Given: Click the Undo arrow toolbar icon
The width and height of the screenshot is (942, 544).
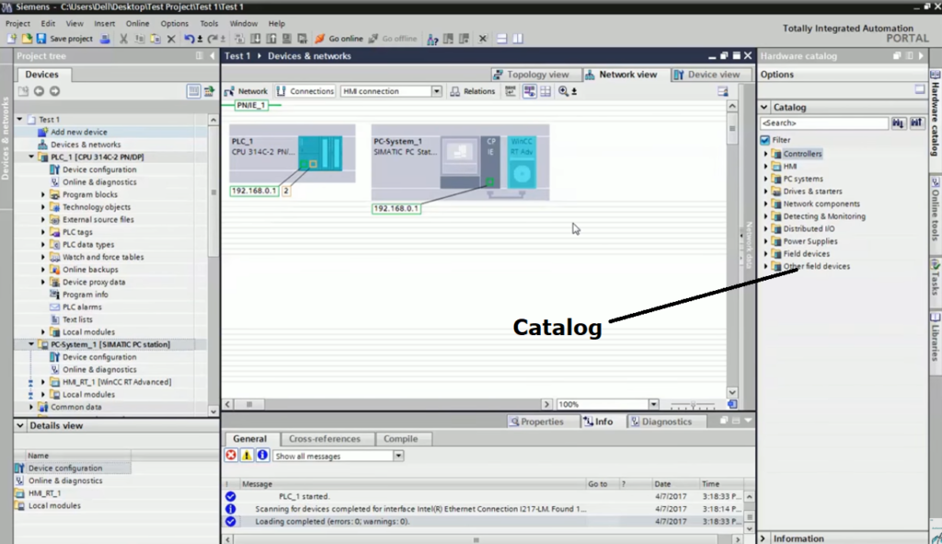Looking at the screenshot, I should 189,39.
